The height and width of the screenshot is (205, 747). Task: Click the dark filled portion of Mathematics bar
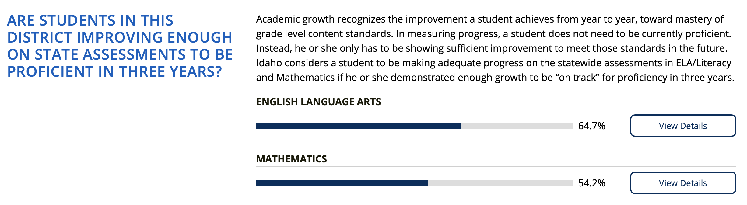click(x=342, y=183)
